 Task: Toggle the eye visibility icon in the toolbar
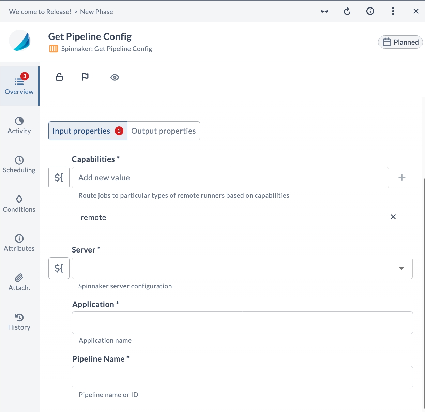pyautogui.click(x=115, y=77)
